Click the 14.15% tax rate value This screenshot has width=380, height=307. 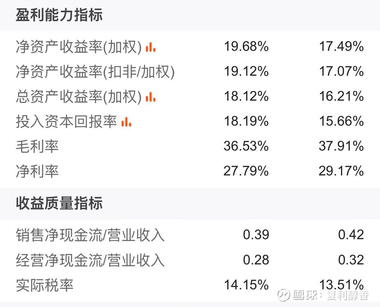(x=246, y=285)
